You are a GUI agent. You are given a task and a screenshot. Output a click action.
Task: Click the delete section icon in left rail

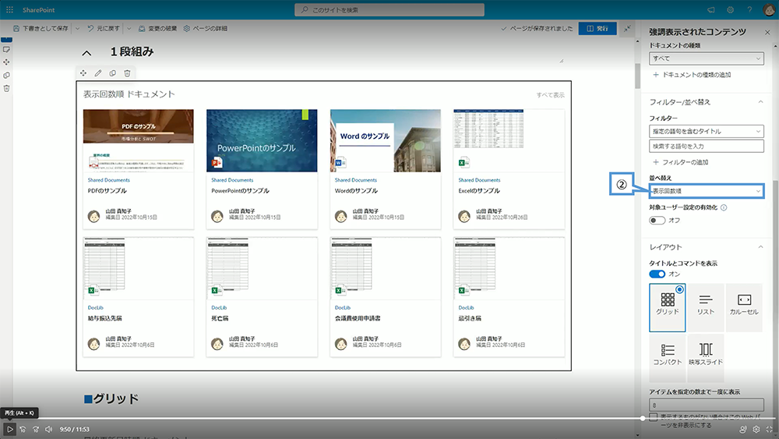(x=6, y=88)
